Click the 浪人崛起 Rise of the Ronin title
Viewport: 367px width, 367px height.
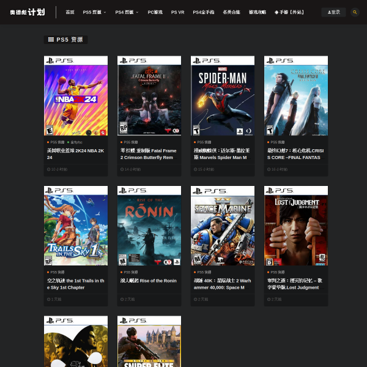coord(149,281)
